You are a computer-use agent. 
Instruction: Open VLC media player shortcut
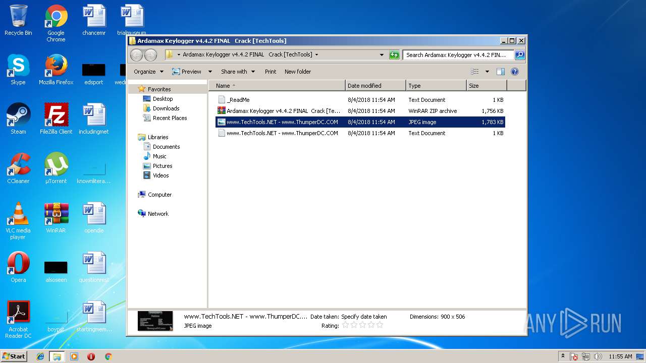[x=18, y=221]
